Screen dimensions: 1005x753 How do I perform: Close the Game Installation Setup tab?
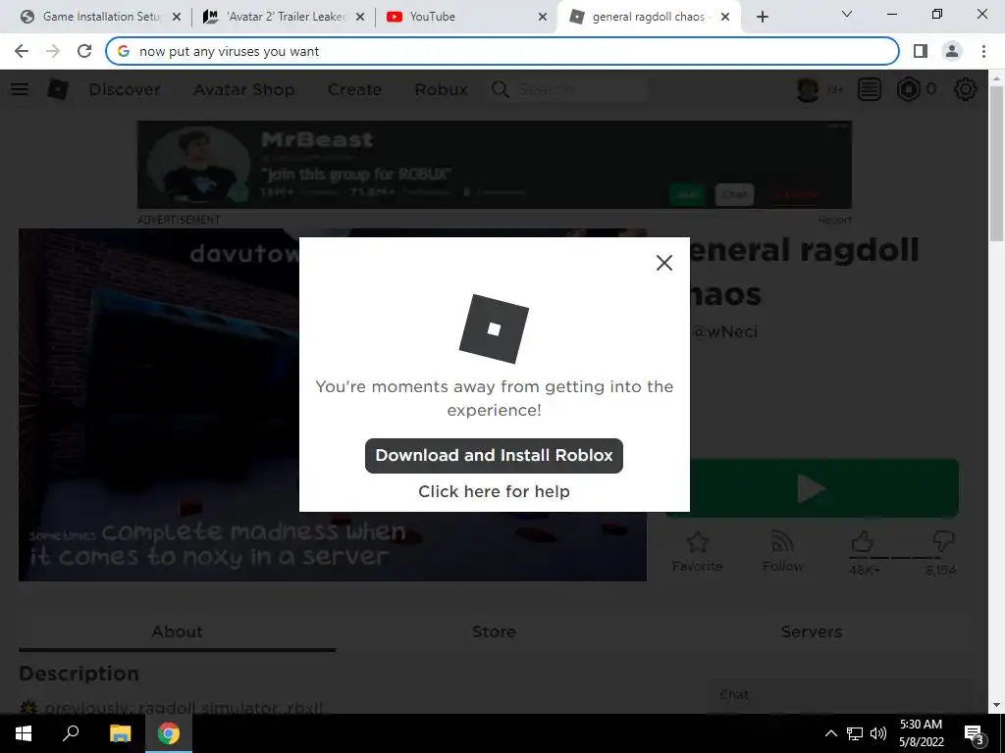[177, 17]
